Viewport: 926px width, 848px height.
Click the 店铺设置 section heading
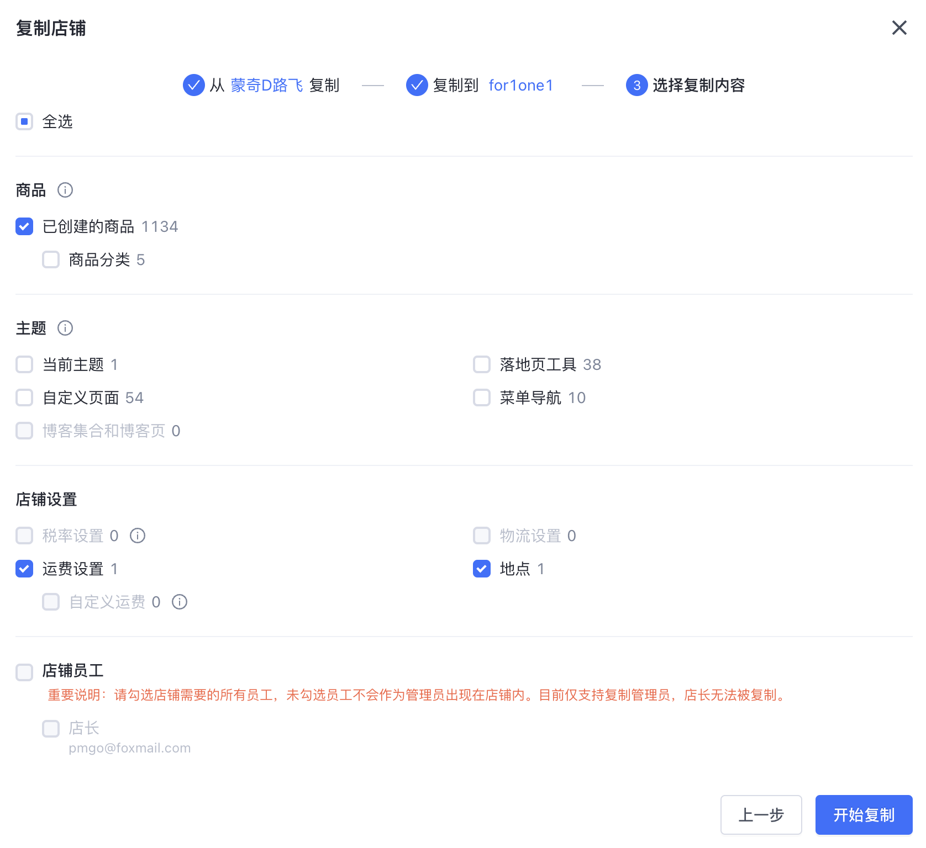[x=46, y=499]
